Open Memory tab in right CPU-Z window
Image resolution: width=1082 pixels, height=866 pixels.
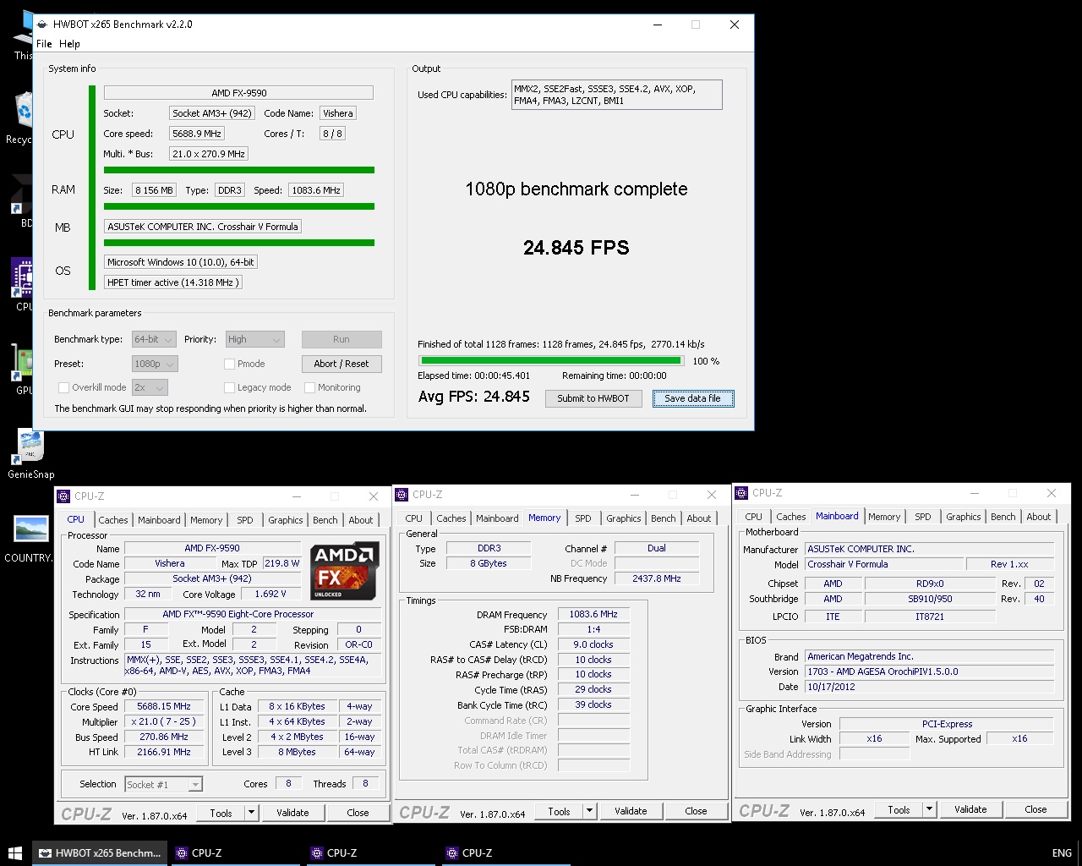pyautogui.click(x=884, y=517)
